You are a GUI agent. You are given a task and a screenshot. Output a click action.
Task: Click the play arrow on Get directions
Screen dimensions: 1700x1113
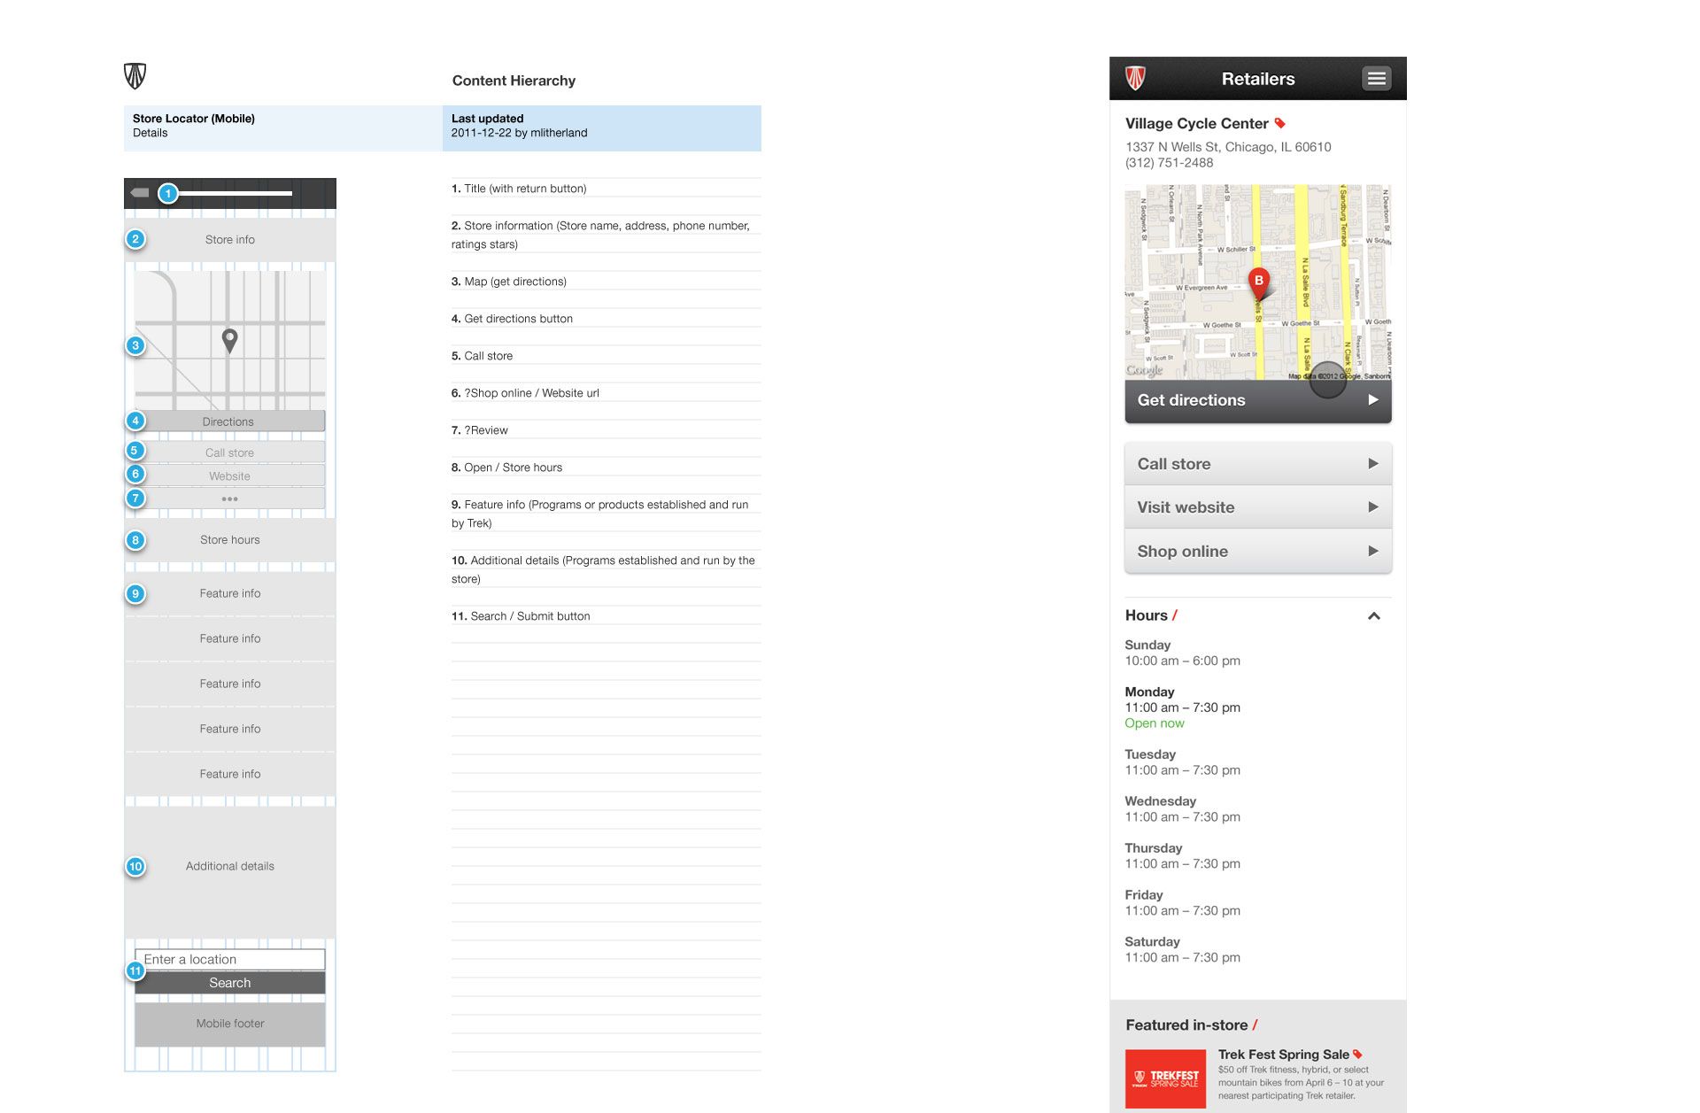1373,399
